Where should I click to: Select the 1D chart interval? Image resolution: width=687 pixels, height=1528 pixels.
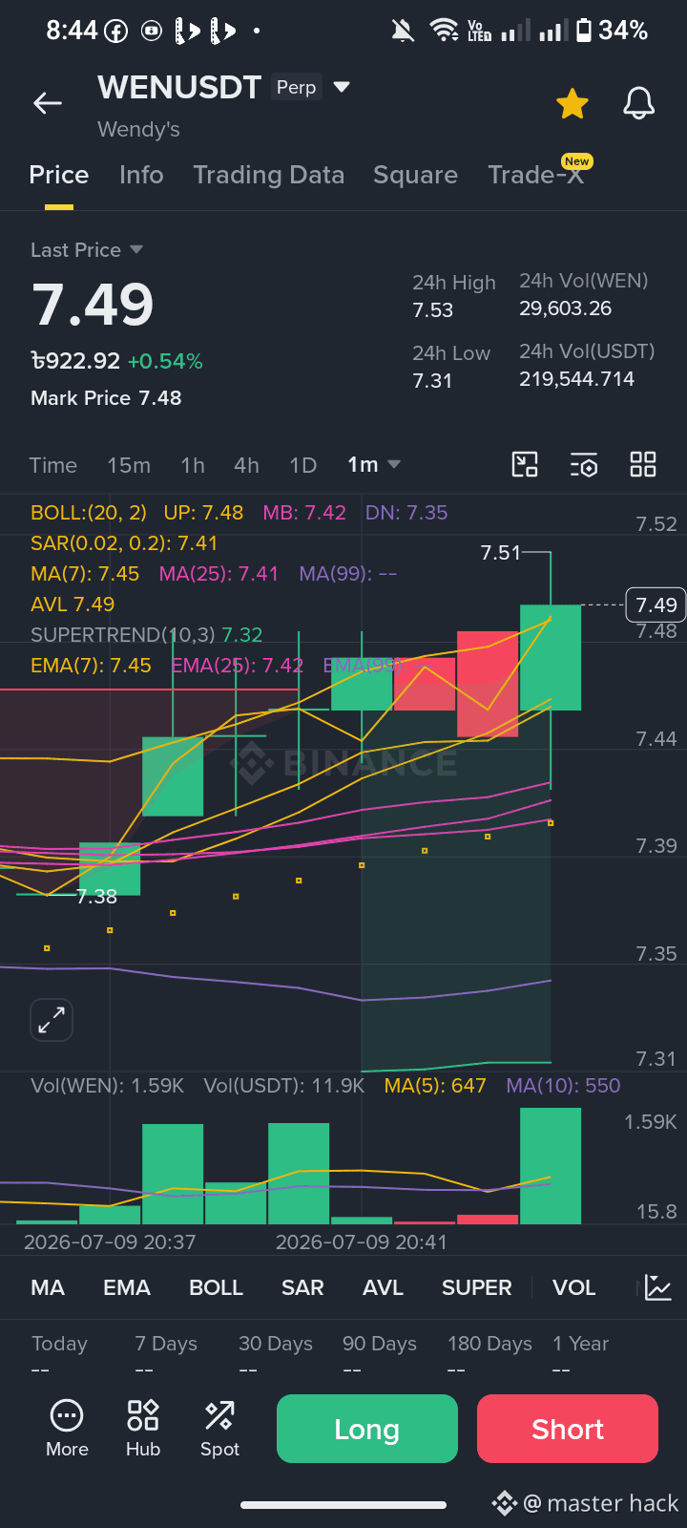click(302, 465)
